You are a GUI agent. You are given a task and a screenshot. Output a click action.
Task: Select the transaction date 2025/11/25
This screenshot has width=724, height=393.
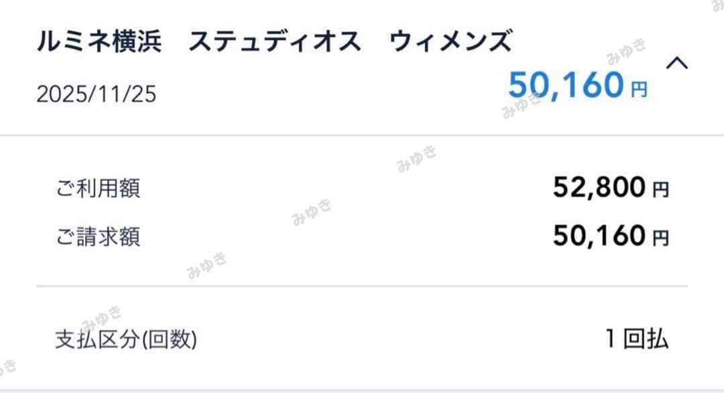(x=96, y=94)
